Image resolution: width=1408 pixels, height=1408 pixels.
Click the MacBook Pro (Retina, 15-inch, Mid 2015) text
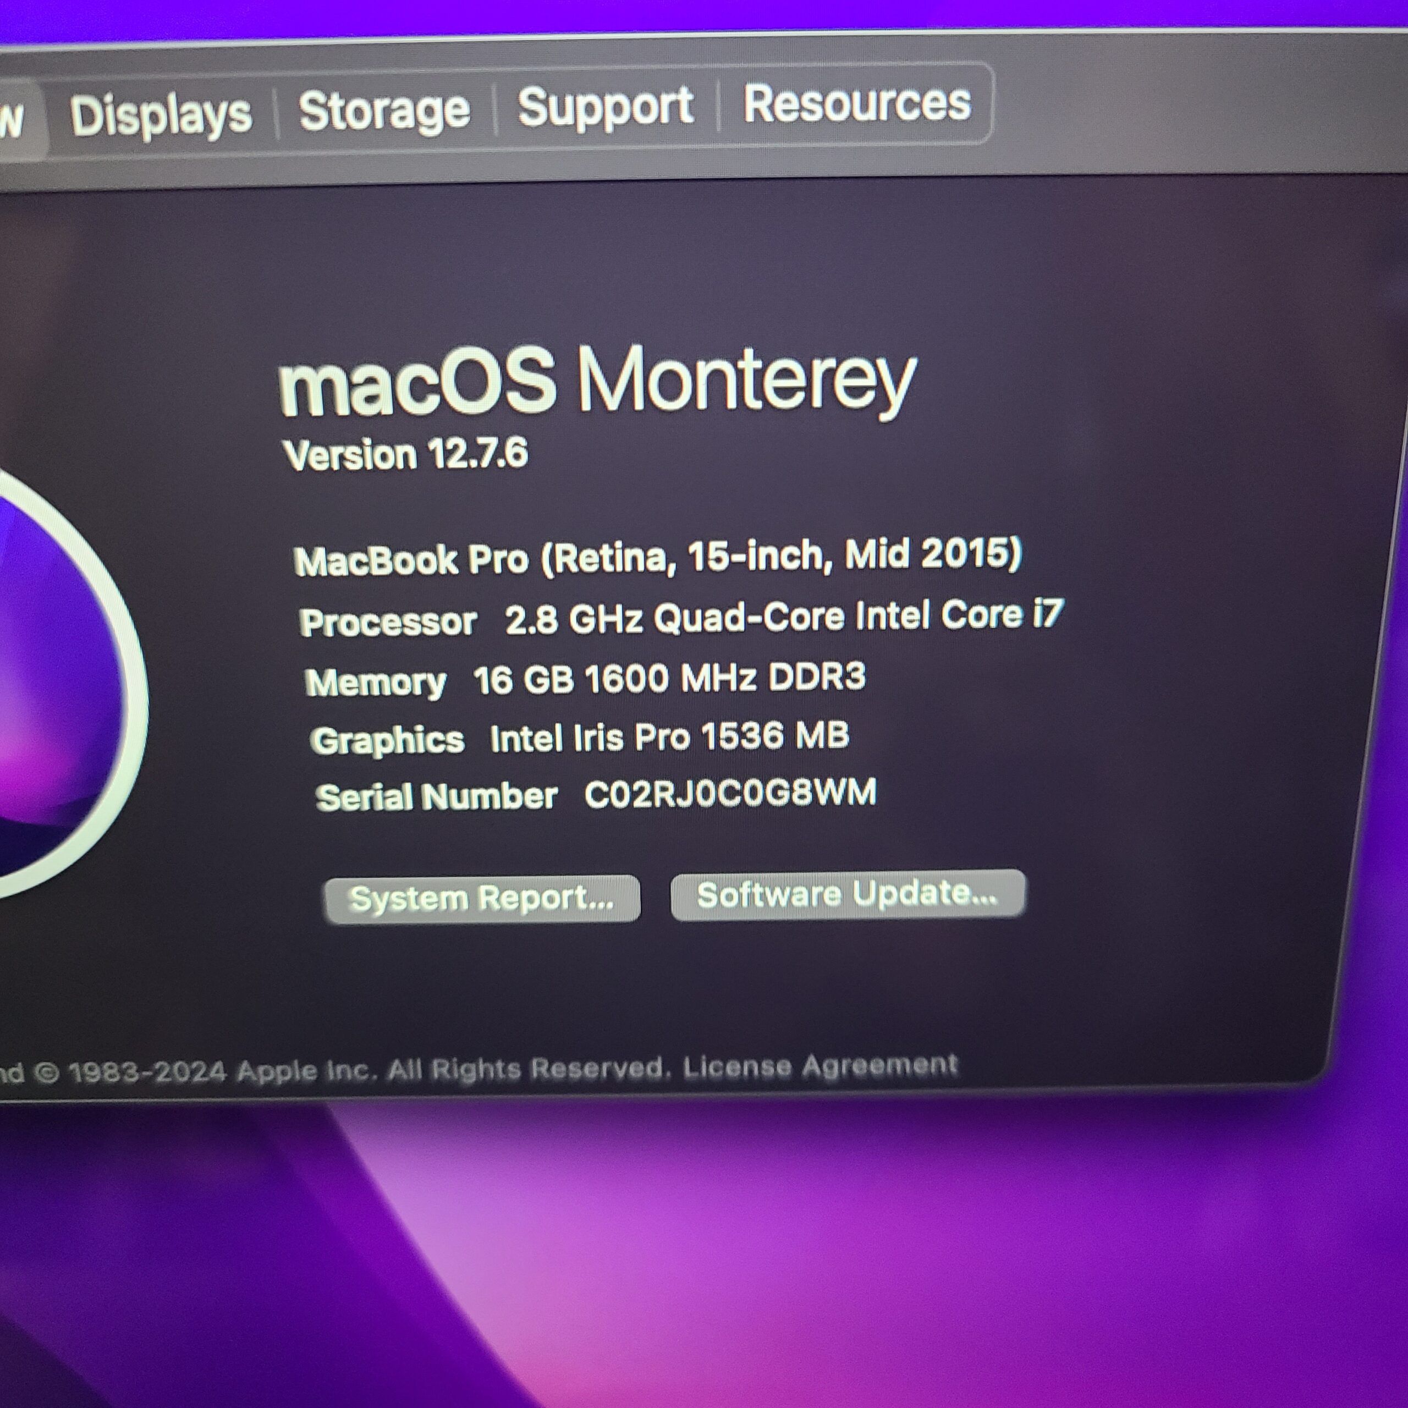(657, 557)
